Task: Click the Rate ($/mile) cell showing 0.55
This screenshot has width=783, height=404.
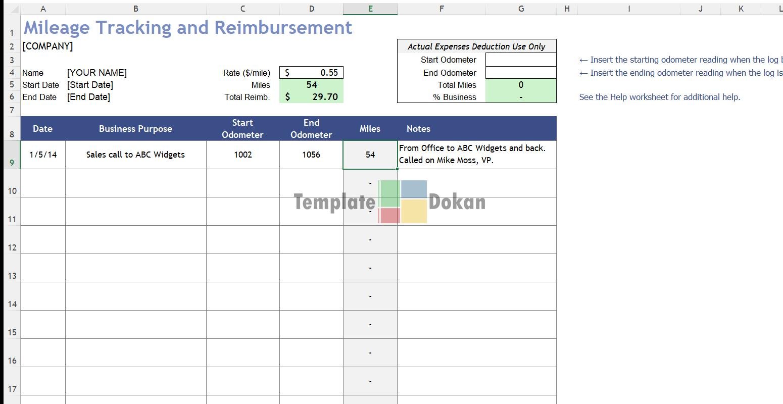Action: pyautogui.click(x=311, y=73)
